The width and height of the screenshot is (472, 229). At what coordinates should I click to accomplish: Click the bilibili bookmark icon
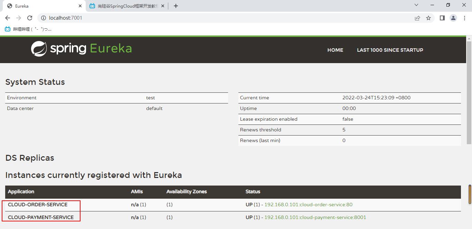pos(8,29)
